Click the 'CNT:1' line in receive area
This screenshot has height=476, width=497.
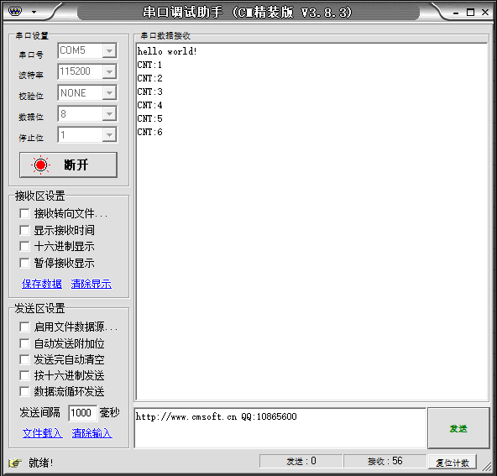coord(149,65)
